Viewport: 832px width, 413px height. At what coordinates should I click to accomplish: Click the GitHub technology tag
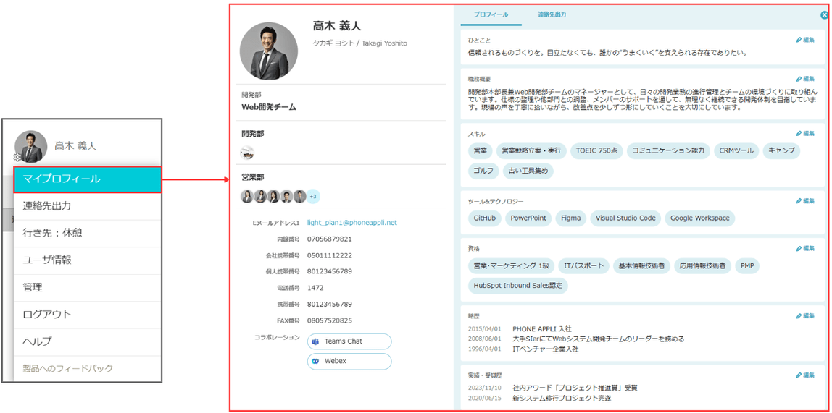(484, 218)
